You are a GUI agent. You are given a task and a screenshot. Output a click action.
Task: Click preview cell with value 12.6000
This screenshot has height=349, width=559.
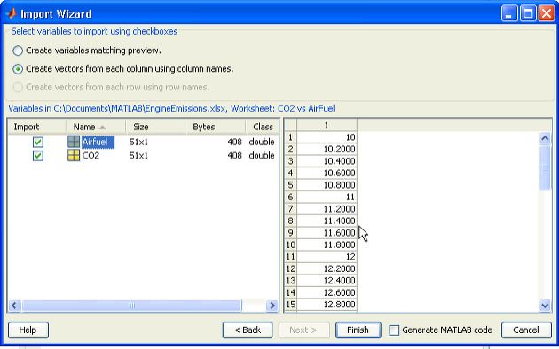[327, 292]
